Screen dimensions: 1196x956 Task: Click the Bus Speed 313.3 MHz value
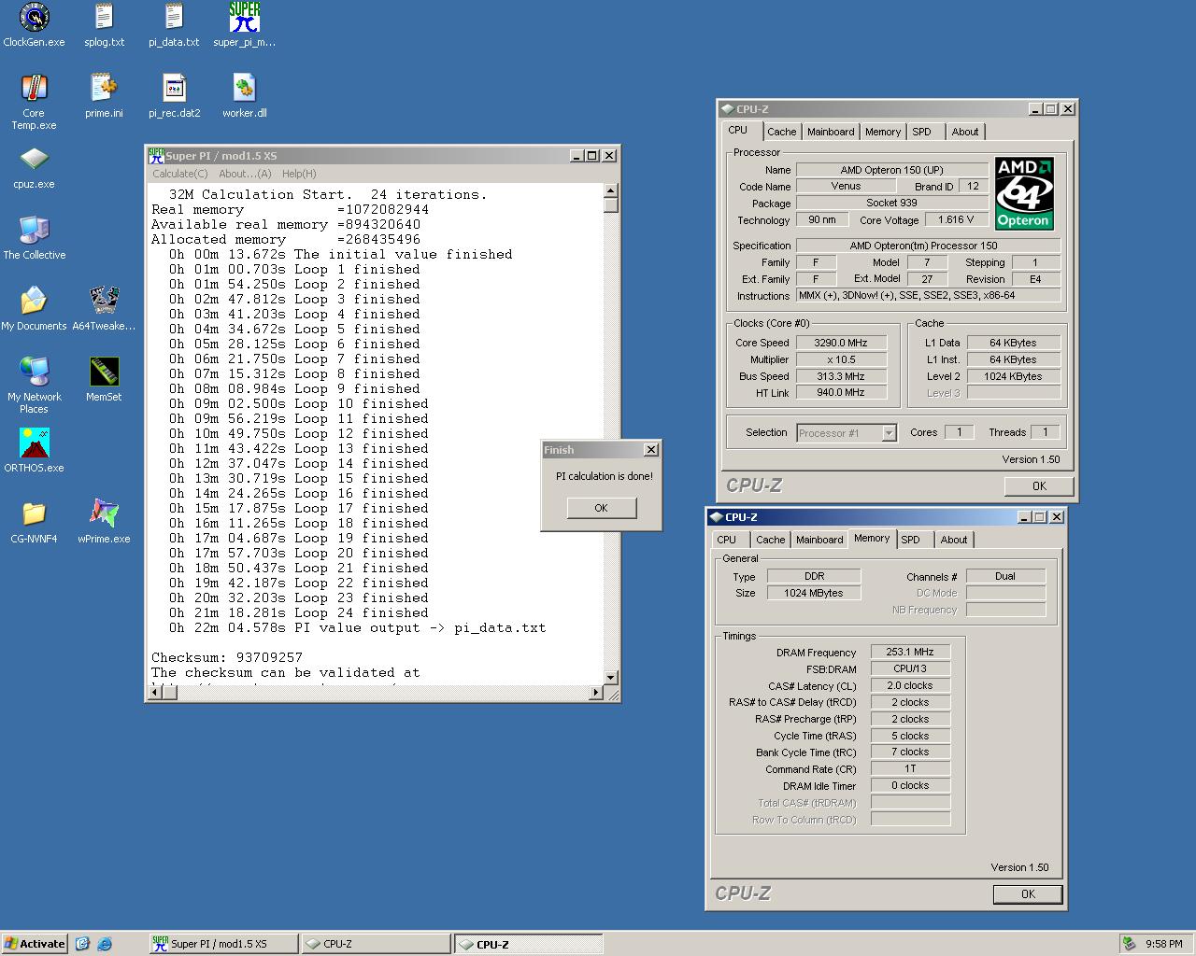[841, 376]
